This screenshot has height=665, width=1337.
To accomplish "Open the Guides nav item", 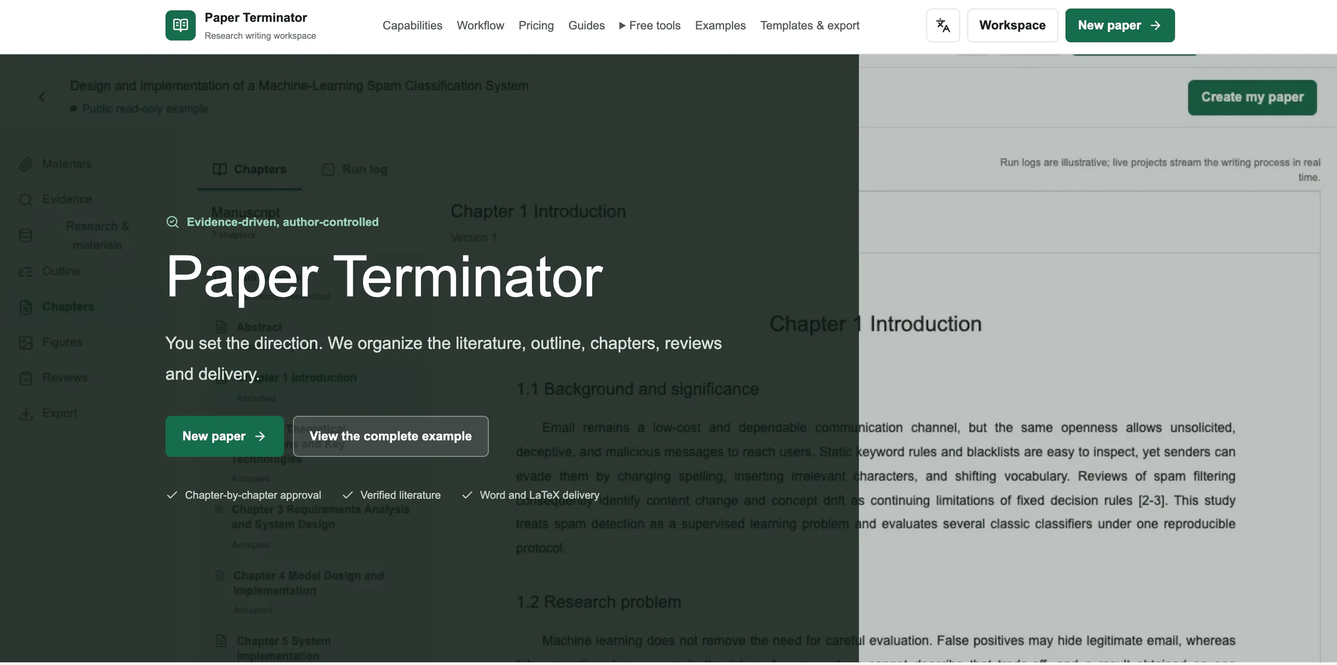I will pos(586,25).
